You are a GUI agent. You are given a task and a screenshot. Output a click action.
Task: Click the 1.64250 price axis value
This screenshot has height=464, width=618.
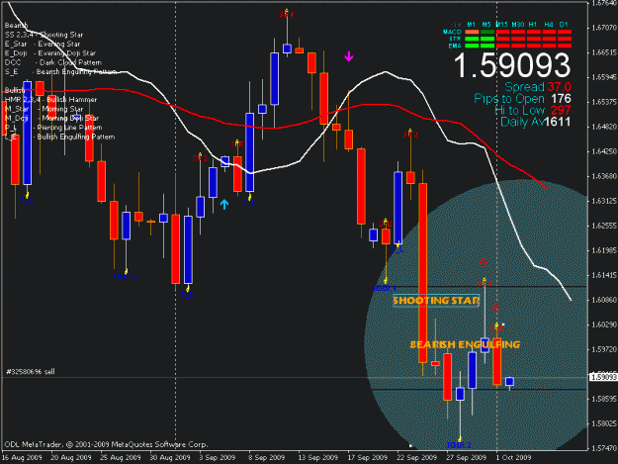603,151
